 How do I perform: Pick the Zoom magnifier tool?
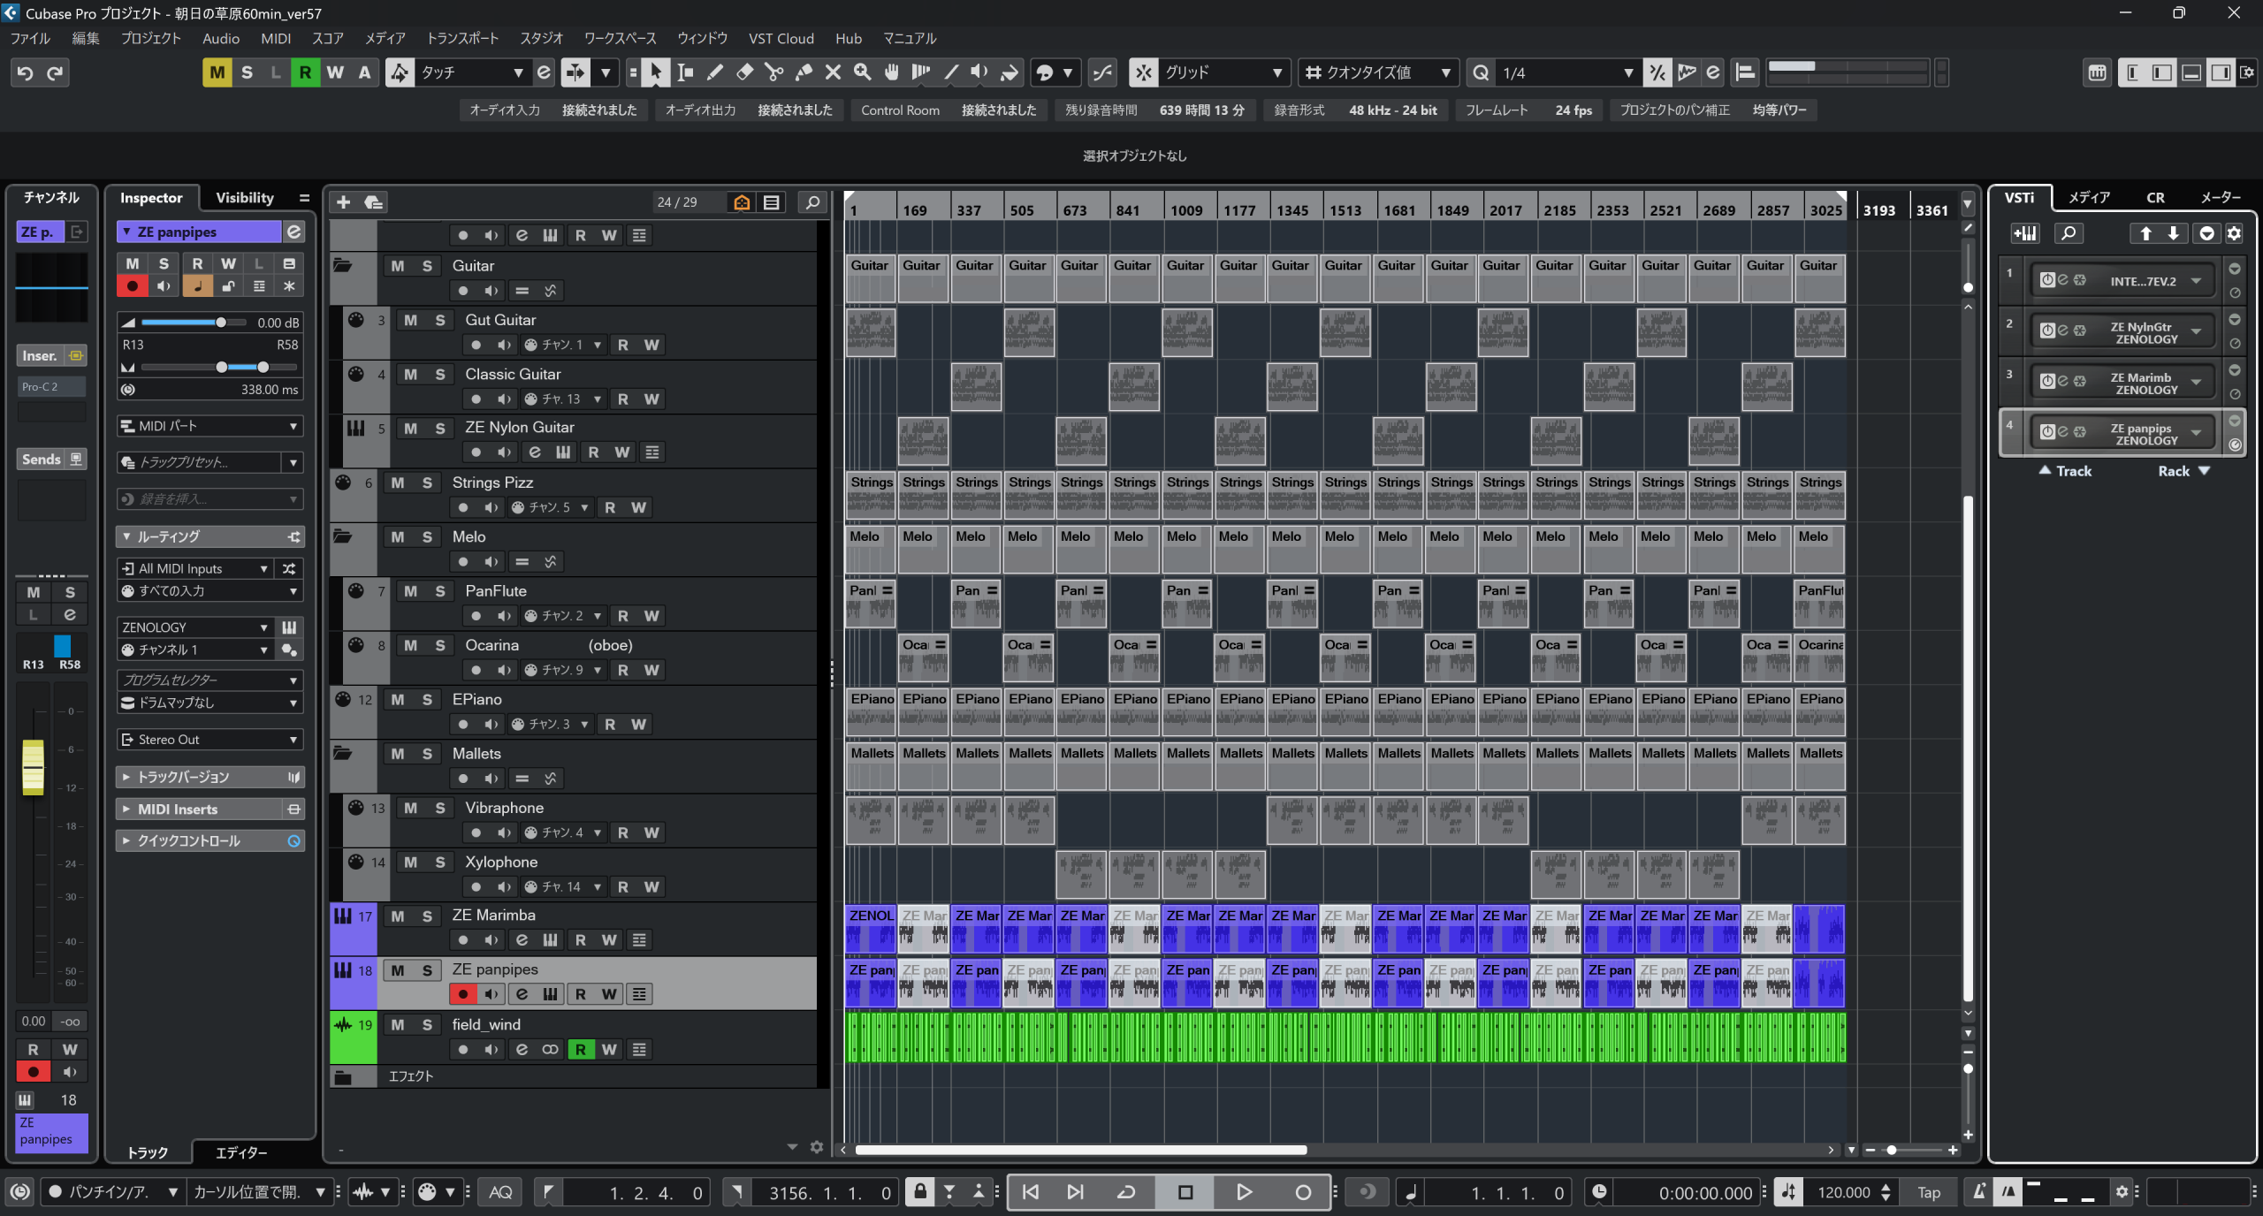[x=862, y=72]
